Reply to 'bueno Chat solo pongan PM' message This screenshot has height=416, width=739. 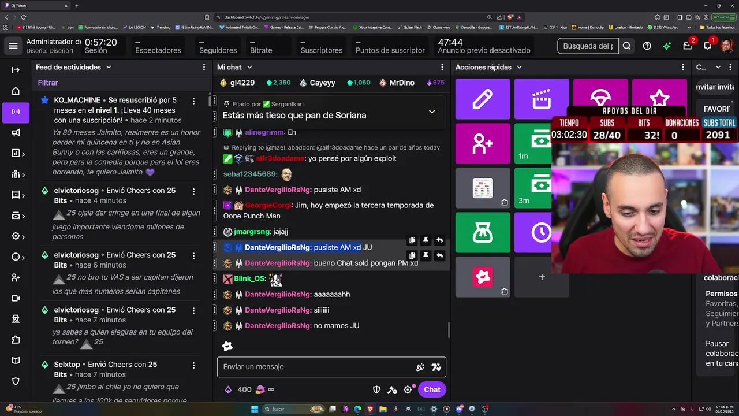(439, 255)
